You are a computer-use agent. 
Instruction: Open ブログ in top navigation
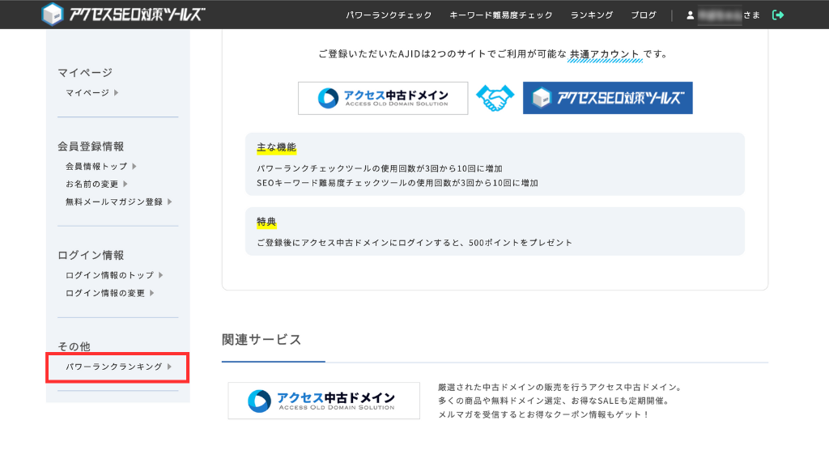pyautogui.click(x=644, y=15)
